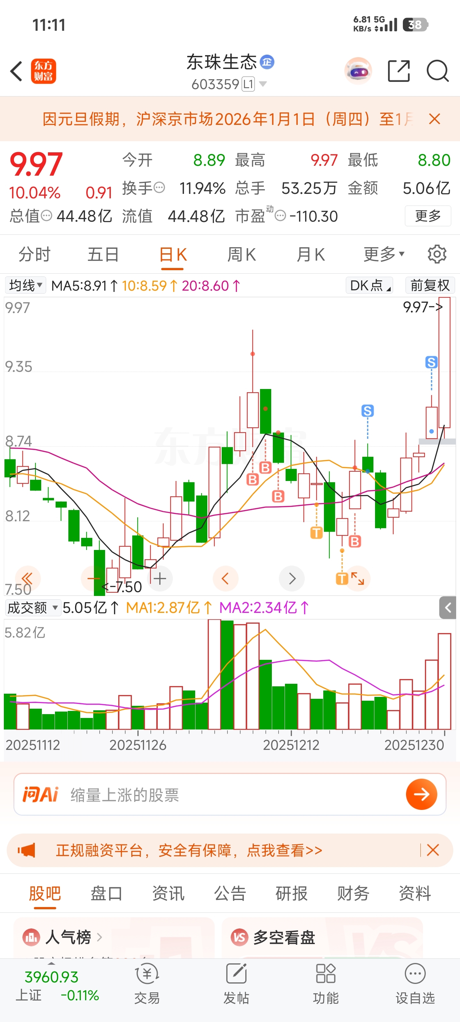Tap the 20251212 date label

pos(291,745)
